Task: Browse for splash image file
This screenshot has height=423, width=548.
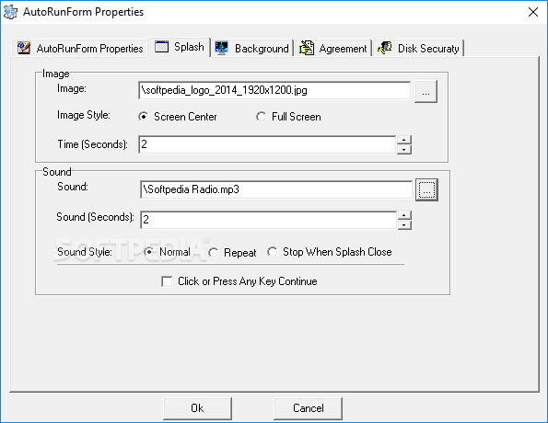Action: tap(426, 91)
